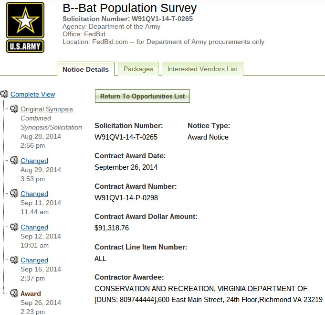Click magnifier icon beside Original Synopsis

tap(14, 109)
